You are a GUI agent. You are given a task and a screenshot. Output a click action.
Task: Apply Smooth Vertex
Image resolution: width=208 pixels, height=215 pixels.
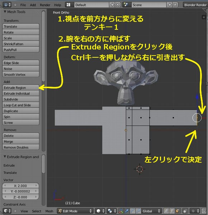(x=21, y=75)
